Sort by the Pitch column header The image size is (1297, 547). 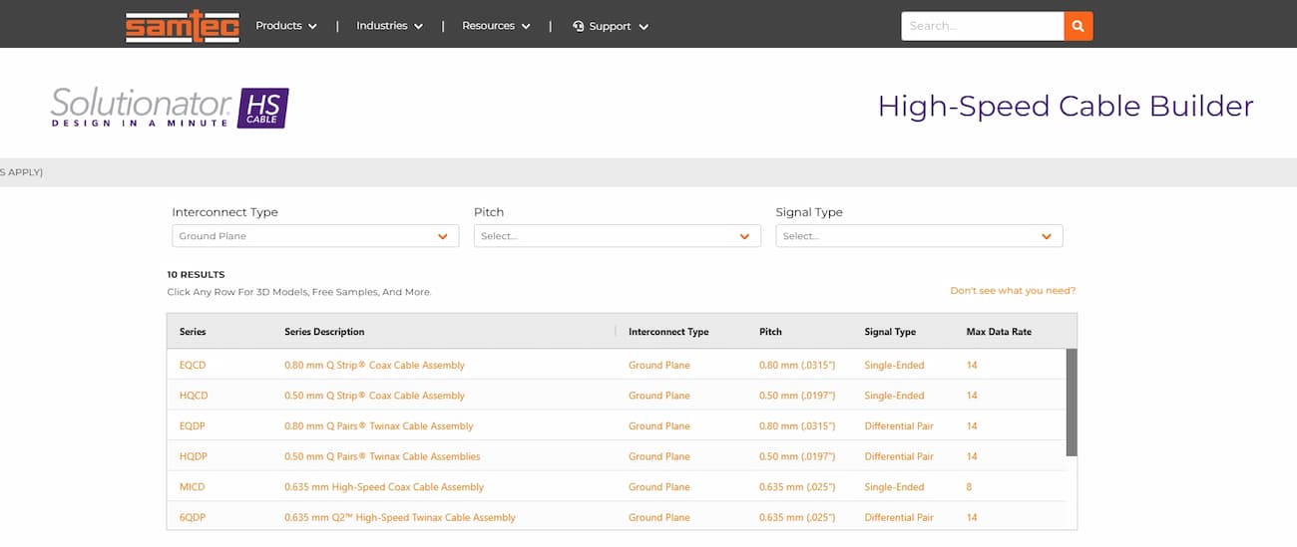point(770,332)
